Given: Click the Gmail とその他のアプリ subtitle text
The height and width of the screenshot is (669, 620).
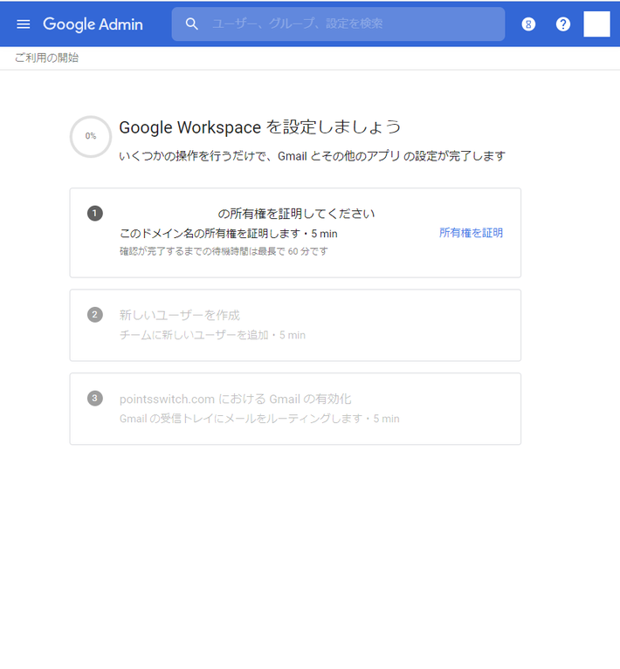Looking at the screenshot, I should tap(312, 156).
